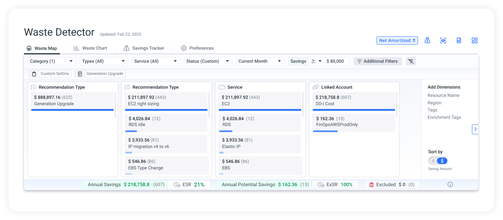Open the Current Month dropdown
Screen dimensions: 503x220
pyautogui.click(x=260, y=61)
